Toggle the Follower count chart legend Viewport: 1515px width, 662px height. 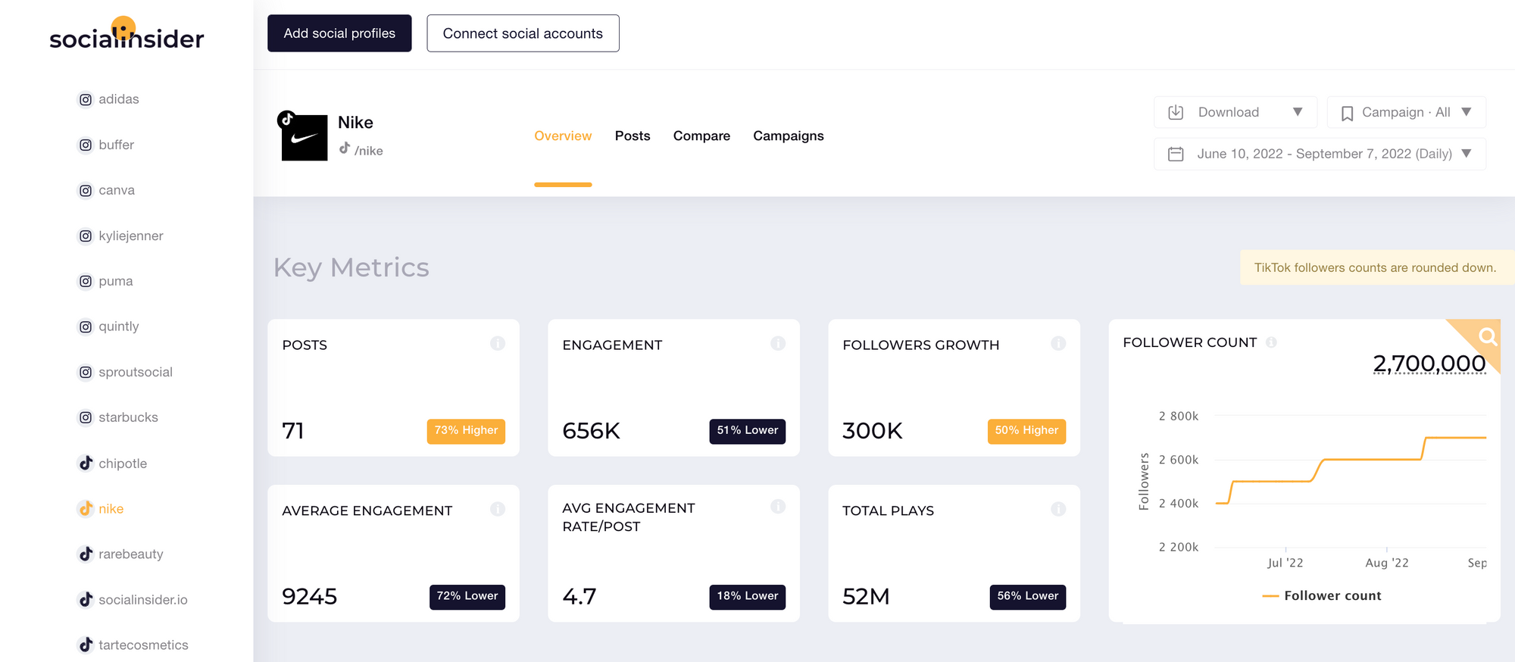tap(1322, 596)
